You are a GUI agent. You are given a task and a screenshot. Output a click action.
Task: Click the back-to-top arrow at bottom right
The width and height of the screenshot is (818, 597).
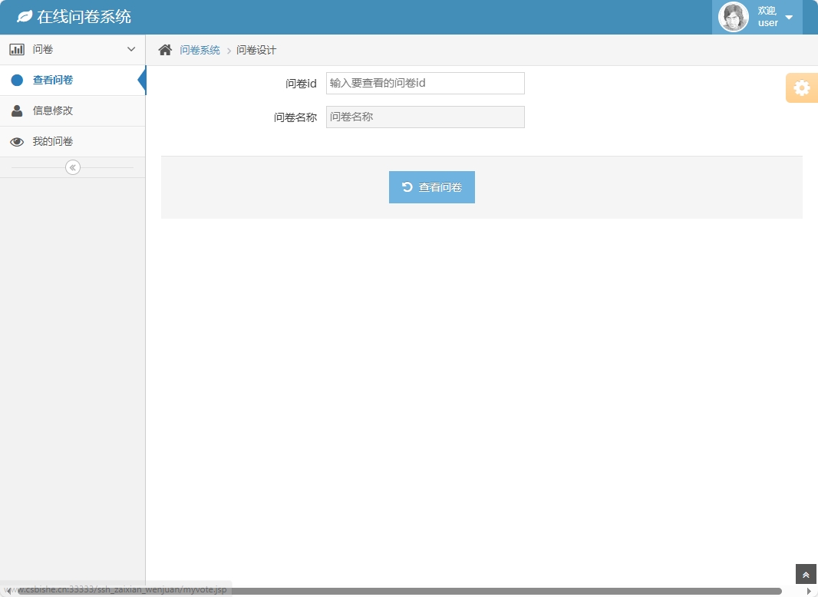(805, 573)
